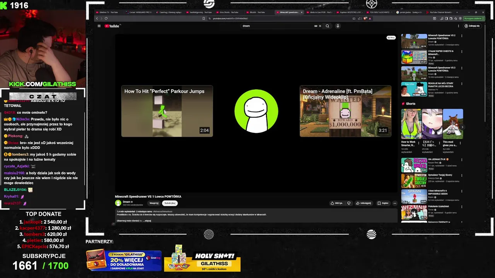Open the #MinecraftManhunt hashtag link
Viewport: 495px width, 278px height.
[x=162, y=212]
